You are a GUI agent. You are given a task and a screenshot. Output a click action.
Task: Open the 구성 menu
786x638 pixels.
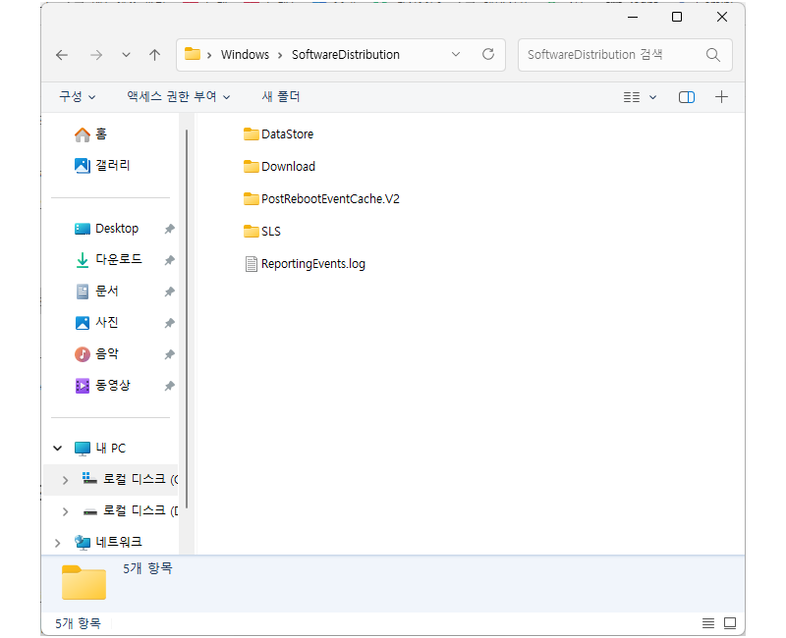point(75,96)
